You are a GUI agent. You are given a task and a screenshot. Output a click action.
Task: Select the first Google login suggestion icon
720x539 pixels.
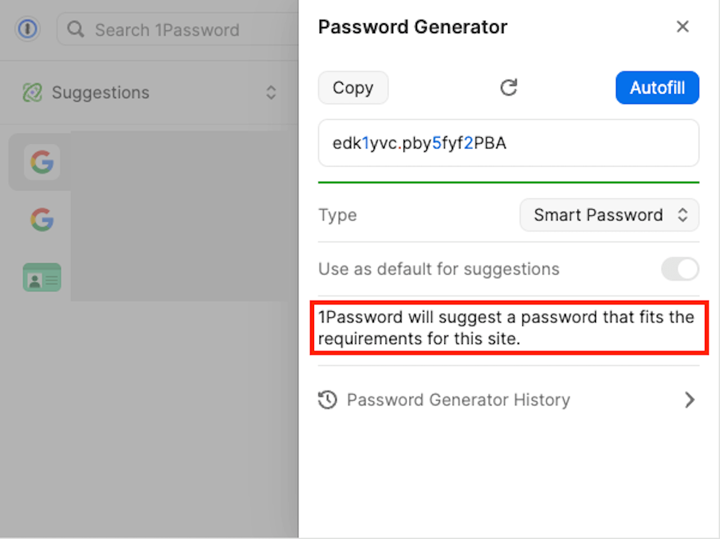click(x=42, y=162)
